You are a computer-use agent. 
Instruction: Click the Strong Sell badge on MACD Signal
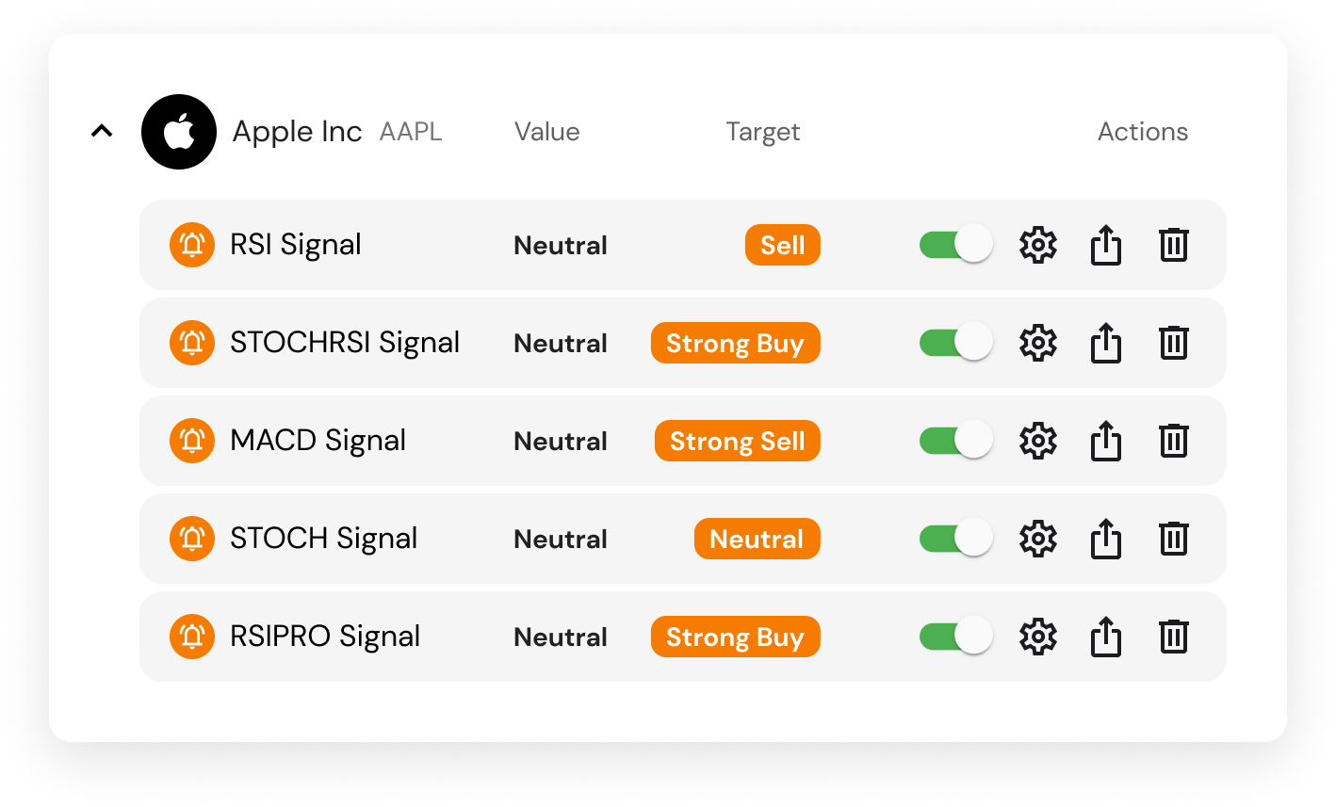[x=737, y=441]
